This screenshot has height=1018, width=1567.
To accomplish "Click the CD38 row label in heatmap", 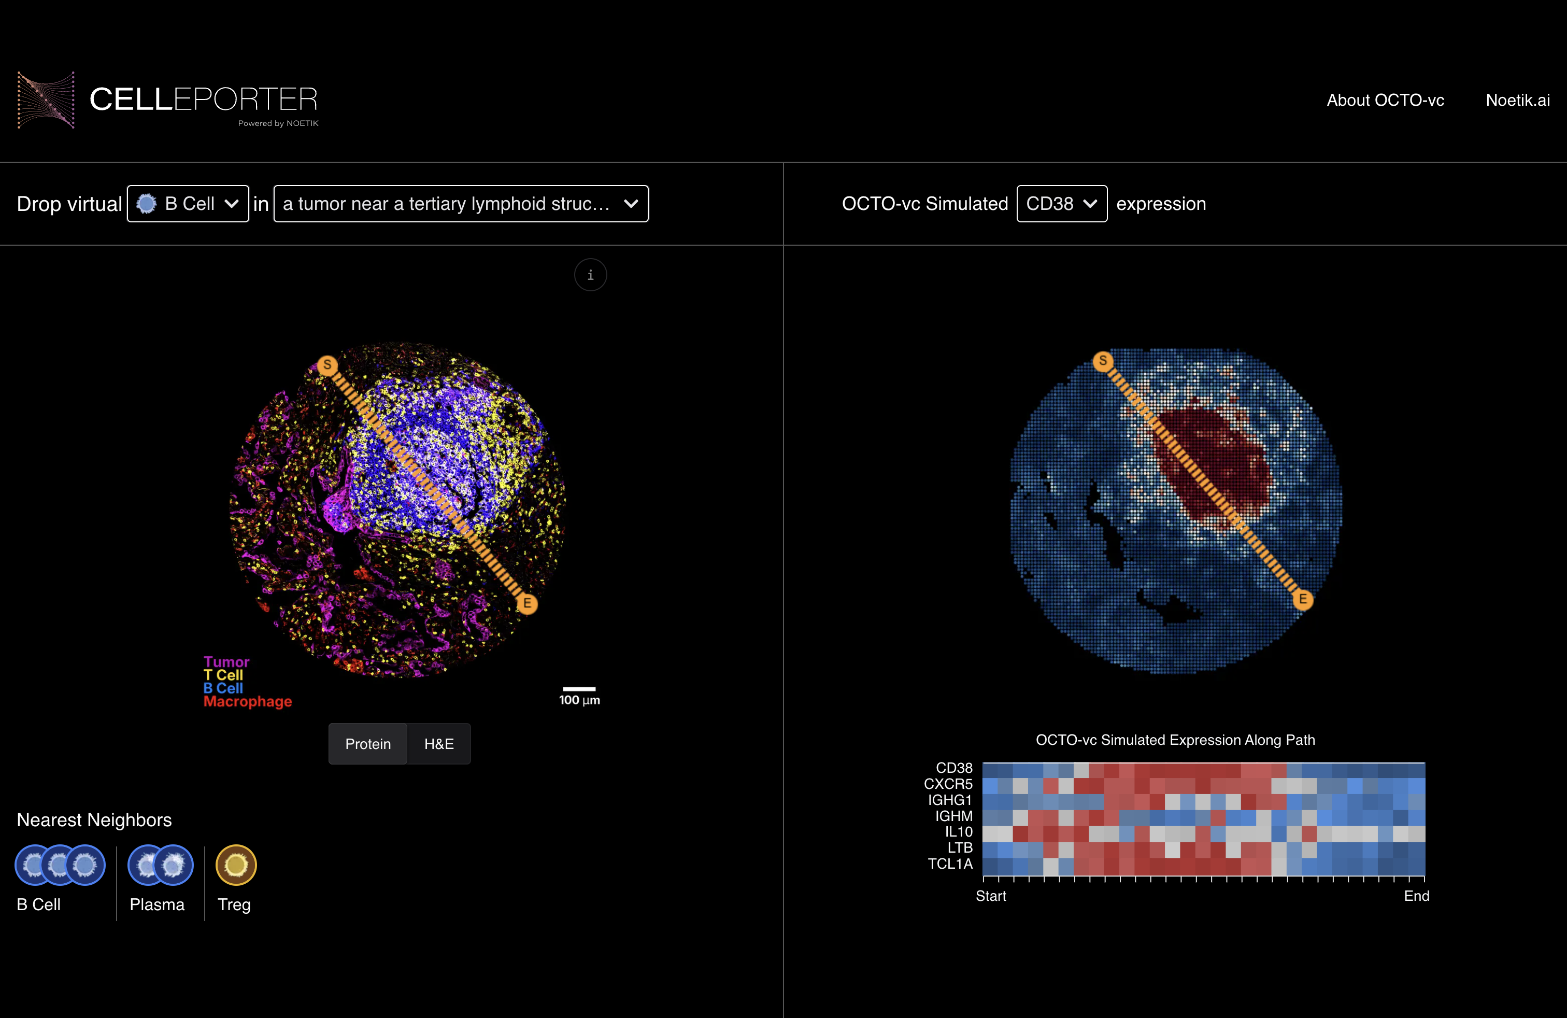I will click(x=953, y=768).
